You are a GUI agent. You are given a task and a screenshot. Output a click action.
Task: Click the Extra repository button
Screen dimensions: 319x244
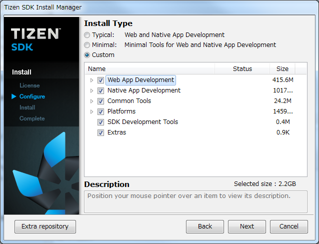tap(45, 226)
